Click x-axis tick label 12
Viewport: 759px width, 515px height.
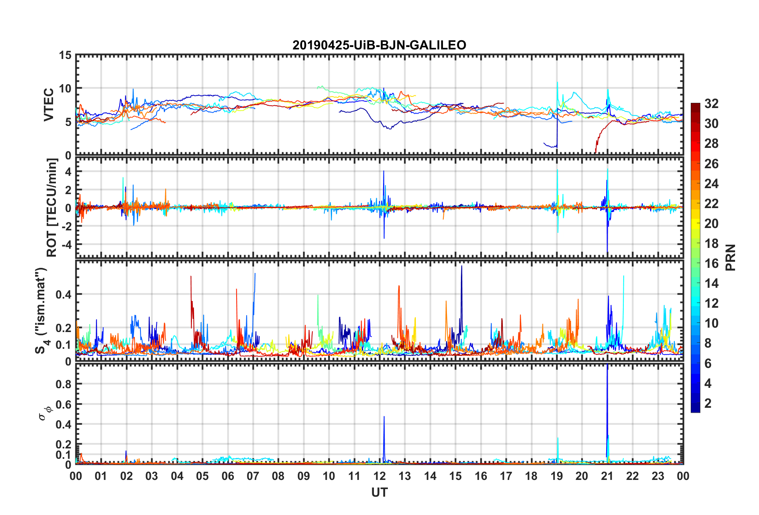[379, 476]
